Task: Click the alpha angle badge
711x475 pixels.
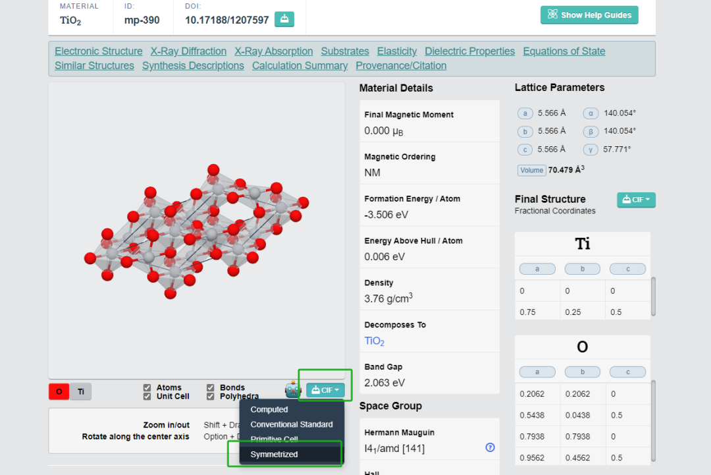Action: tap(591, 113)
